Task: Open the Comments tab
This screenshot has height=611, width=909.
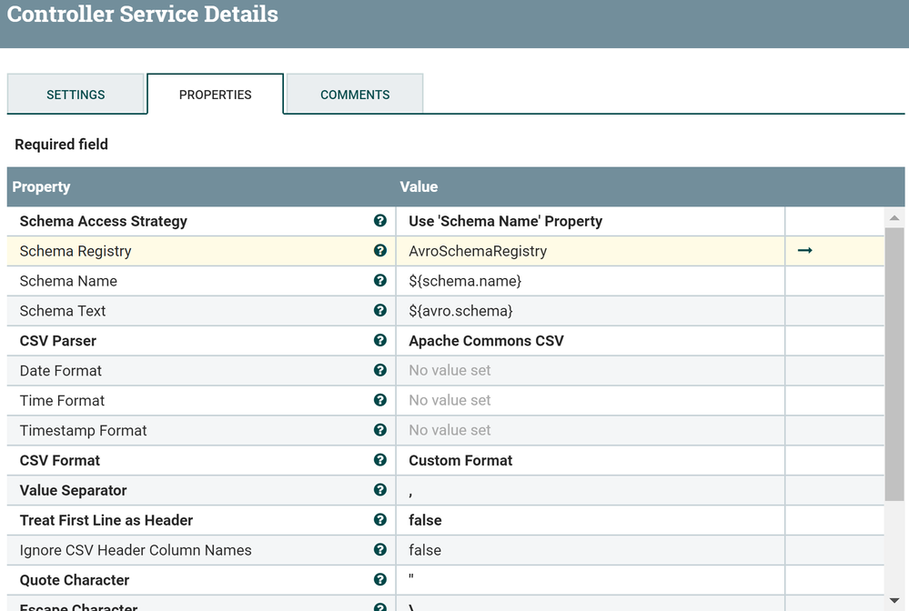Action: pos(355,95)
